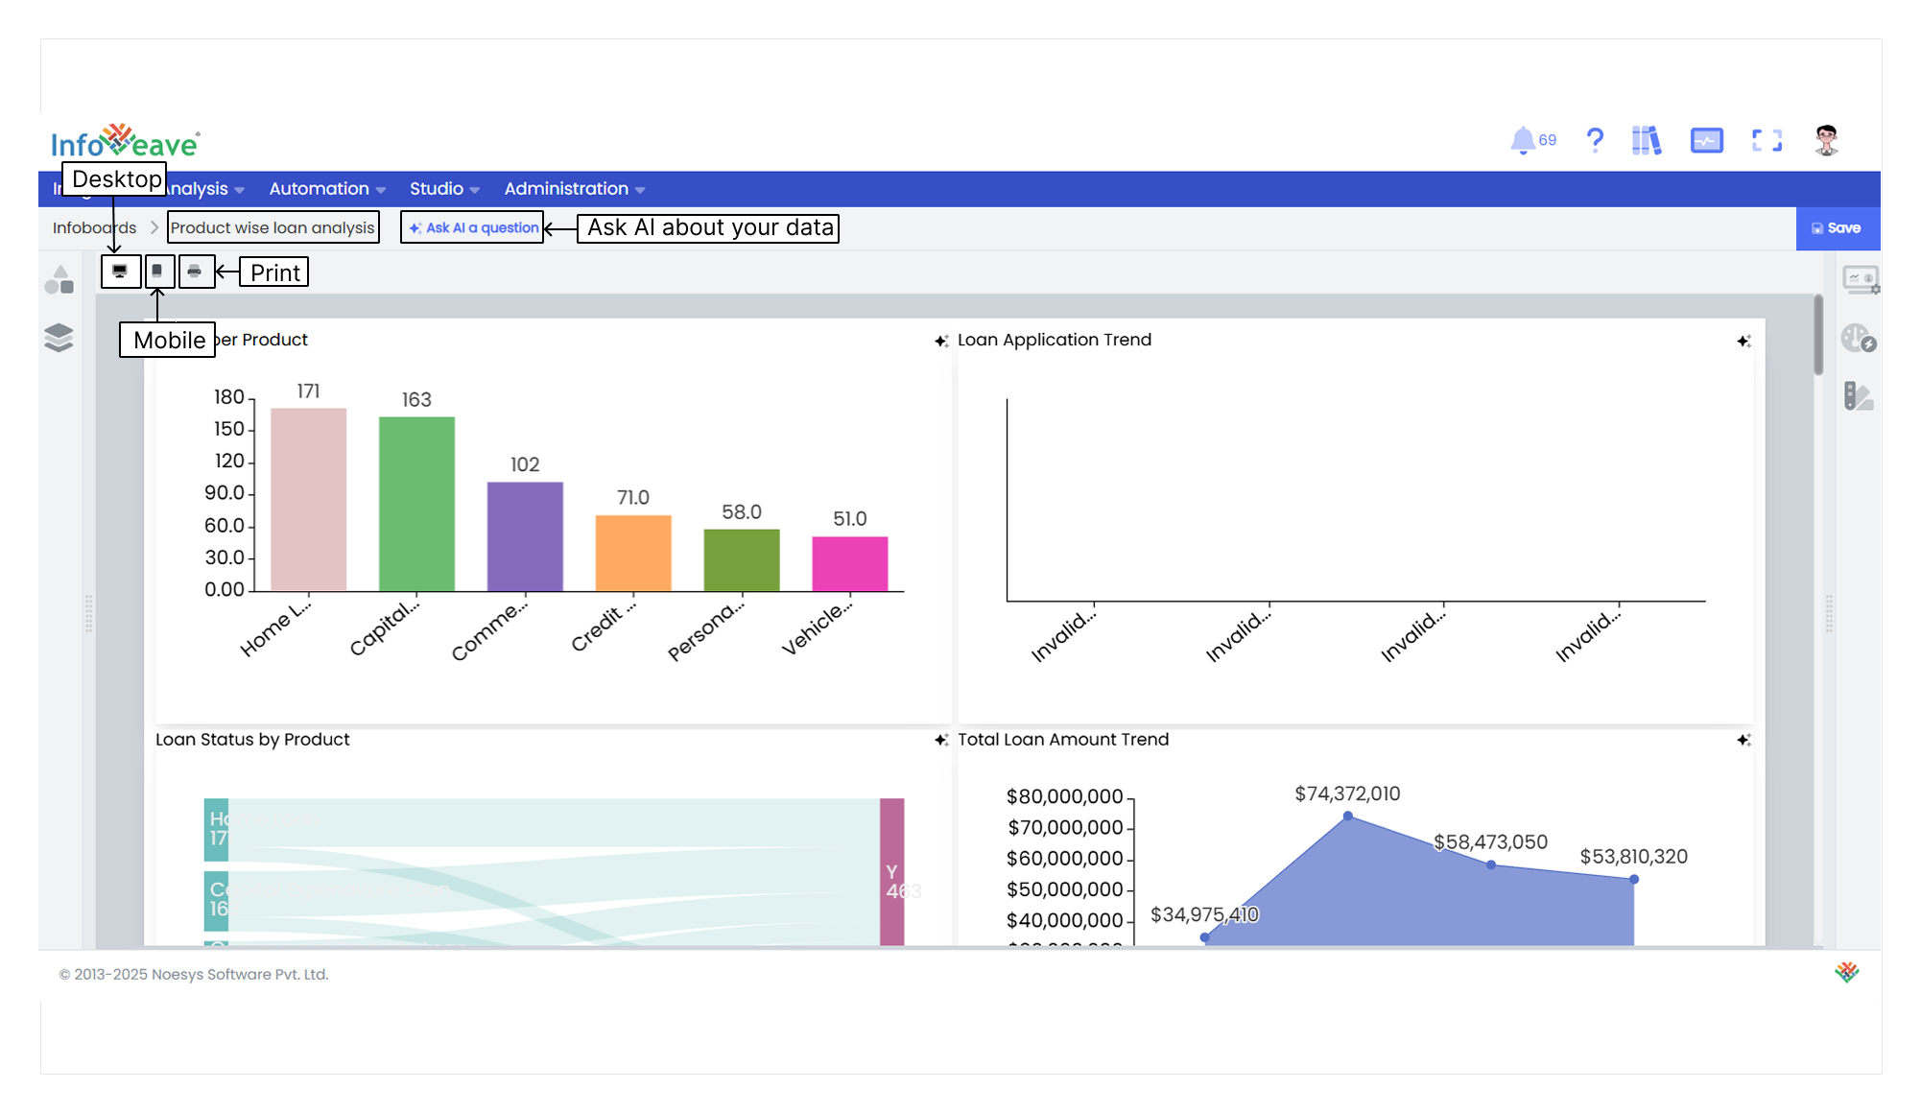The height and width of the screenshot is (1113, 1921).
Task: Open the Studio menu
Action: 444,189
